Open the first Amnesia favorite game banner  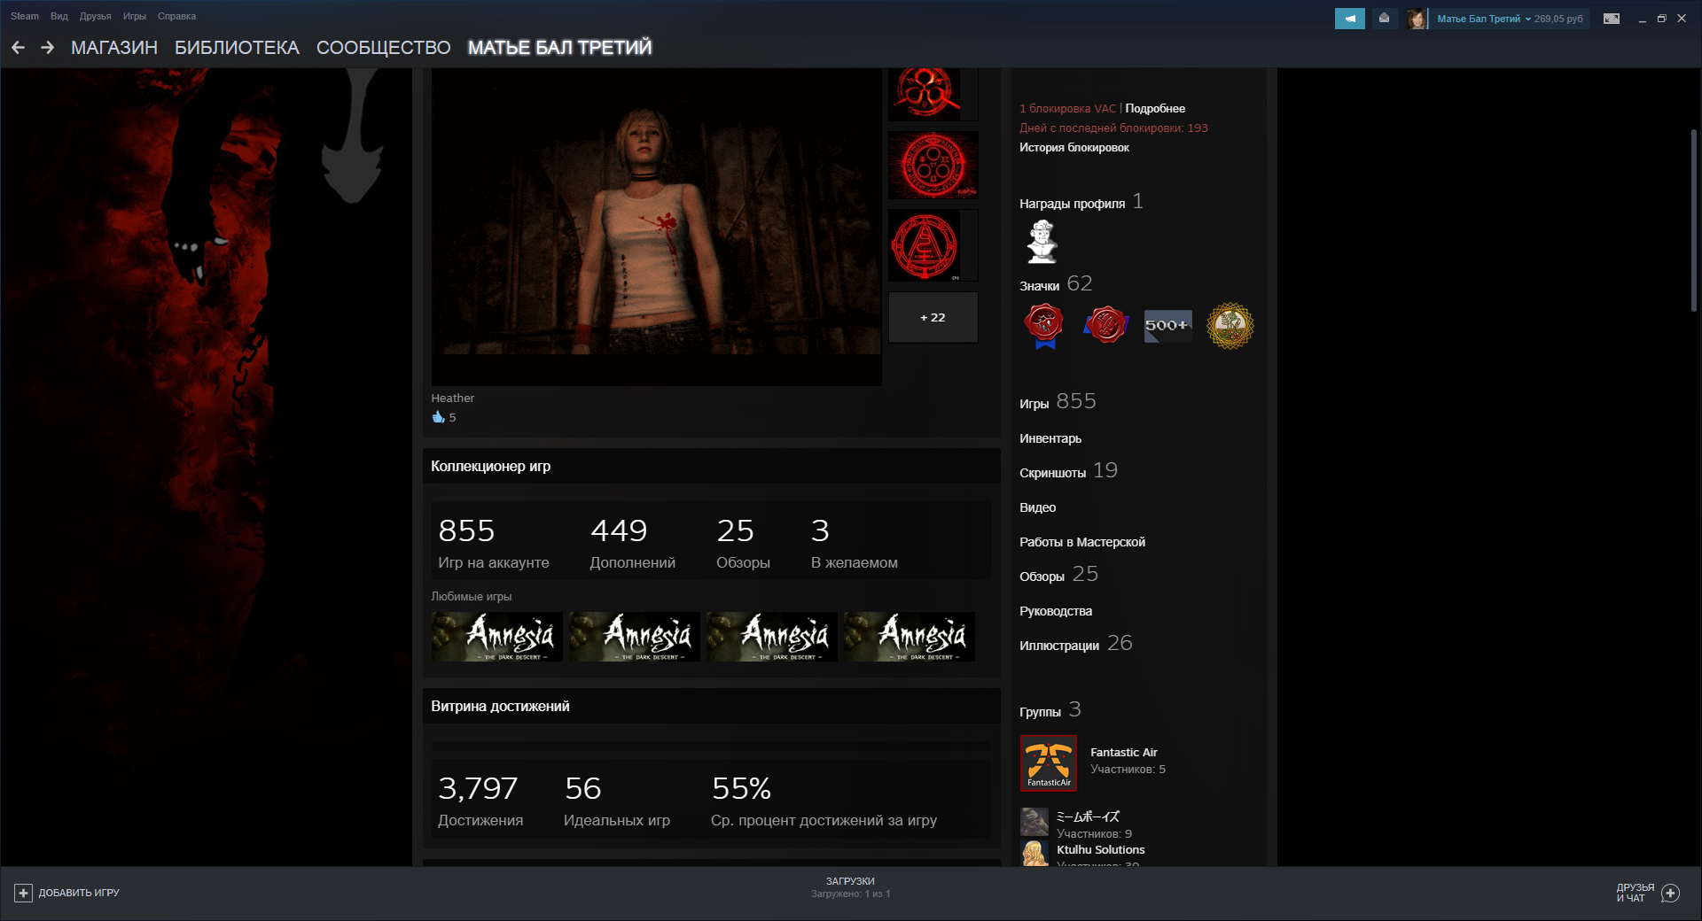(x=496, y=637)
